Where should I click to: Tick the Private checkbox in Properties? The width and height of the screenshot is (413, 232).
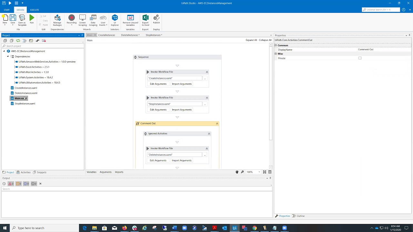(360, 58)
